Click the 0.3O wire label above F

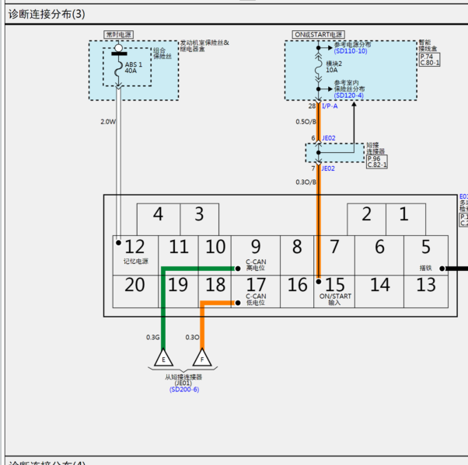(192, 337)
